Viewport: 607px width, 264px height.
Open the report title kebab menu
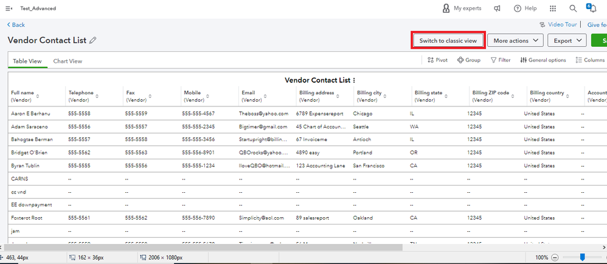(354, 80)
